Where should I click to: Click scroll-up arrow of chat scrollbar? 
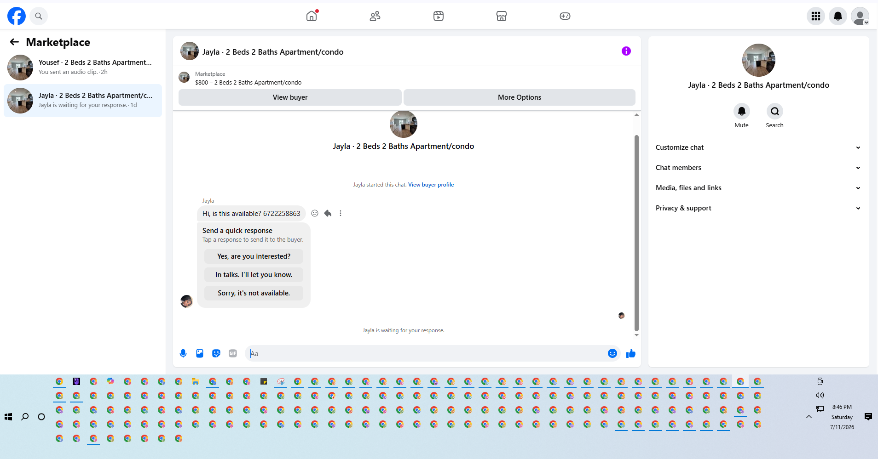coord(636,114)
